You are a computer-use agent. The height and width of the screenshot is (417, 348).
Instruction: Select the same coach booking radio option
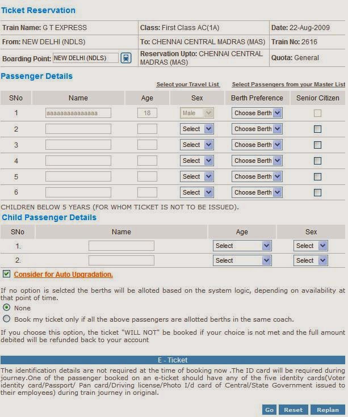click(x=6, y=319)
